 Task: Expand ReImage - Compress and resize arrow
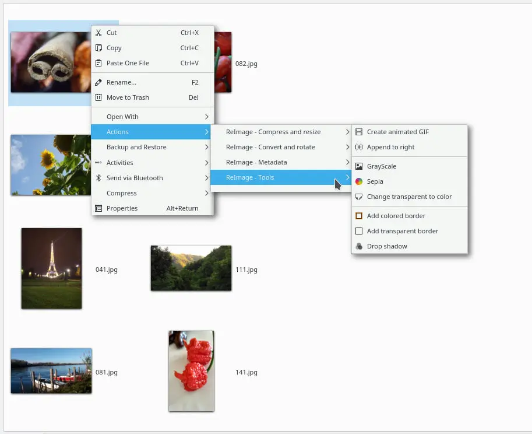point(347,132)
